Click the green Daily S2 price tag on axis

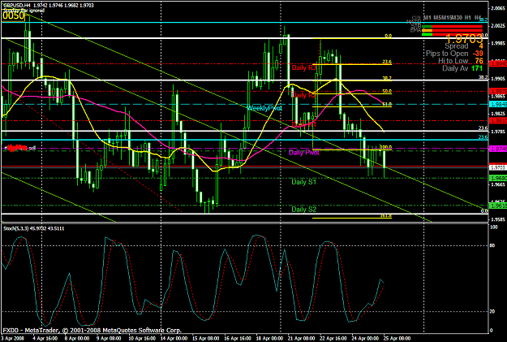pos(498,206)
